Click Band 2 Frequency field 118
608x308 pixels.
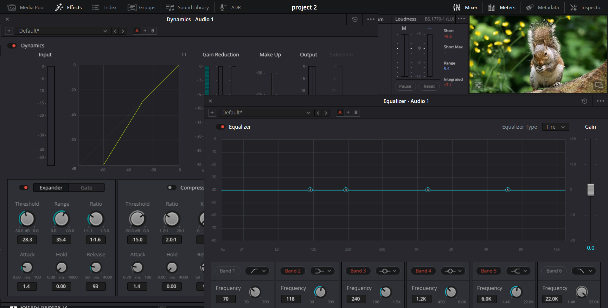click(291, 299)
